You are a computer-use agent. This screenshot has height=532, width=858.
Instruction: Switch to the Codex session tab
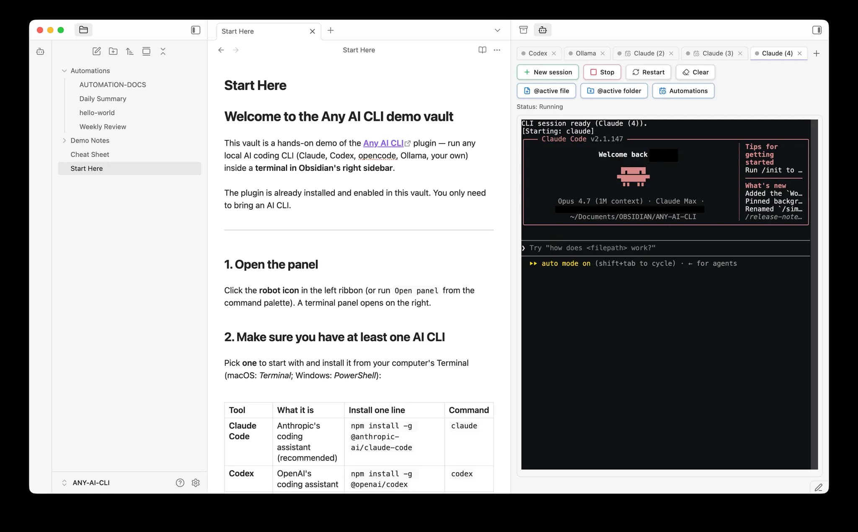[538, 53]
